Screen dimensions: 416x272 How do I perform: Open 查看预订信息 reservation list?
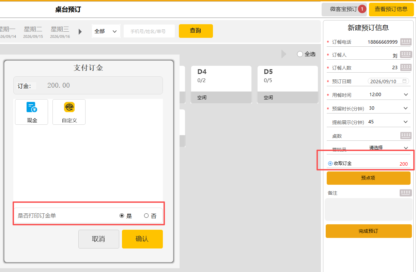click(391, 9)
